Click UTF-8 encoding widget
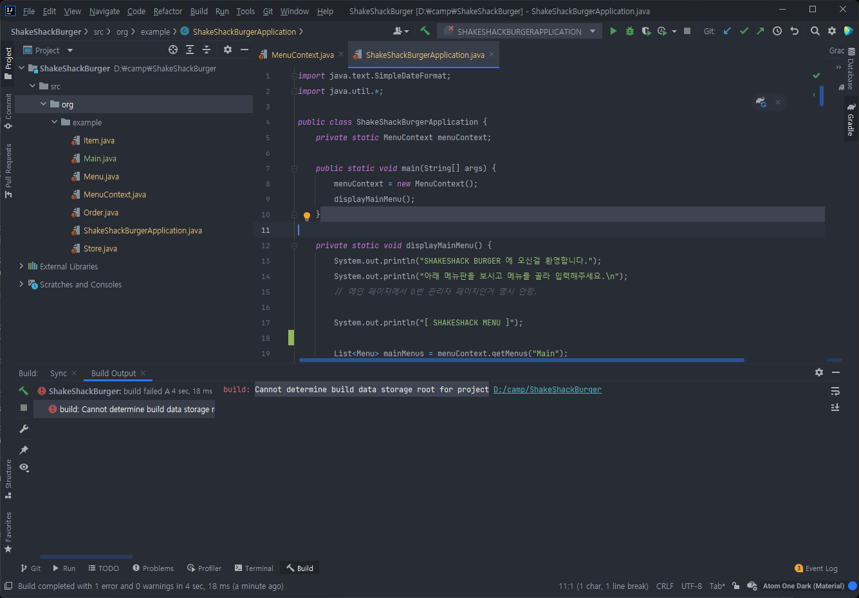The height and width of the screenshot is (598, 859). click(692, 586)
